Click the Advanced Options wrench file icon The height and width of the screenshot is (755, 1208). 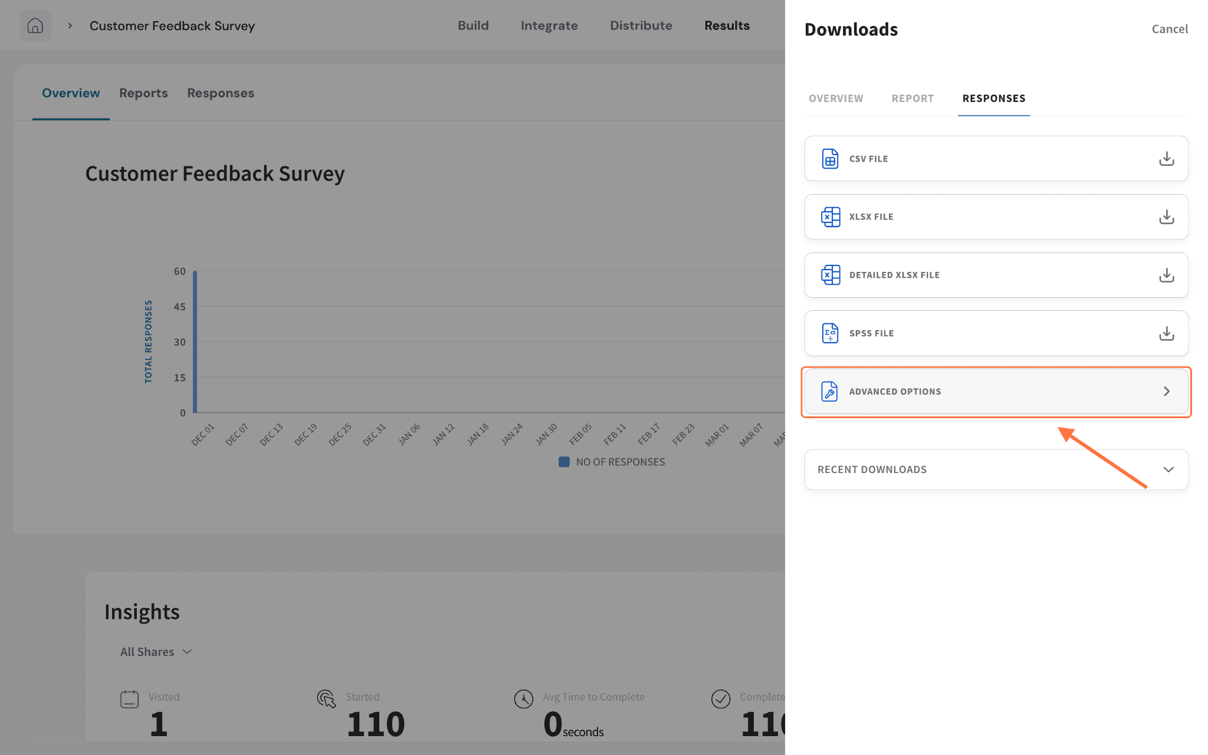[x=829, y=392]
